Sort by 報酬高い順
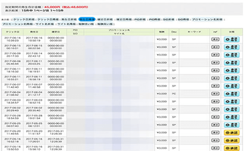The height and width of the screenshot is (151, 244). tap(104, 24)
